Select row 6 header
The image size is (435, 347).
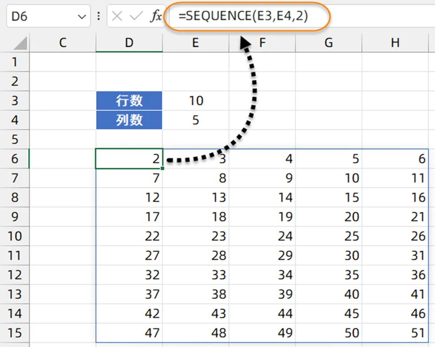15,158
